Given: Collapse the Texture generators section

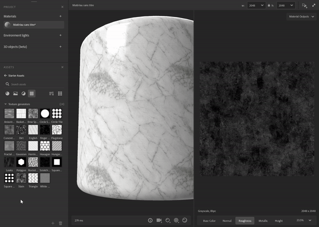Looking at the screenshot, I should 5,104.
